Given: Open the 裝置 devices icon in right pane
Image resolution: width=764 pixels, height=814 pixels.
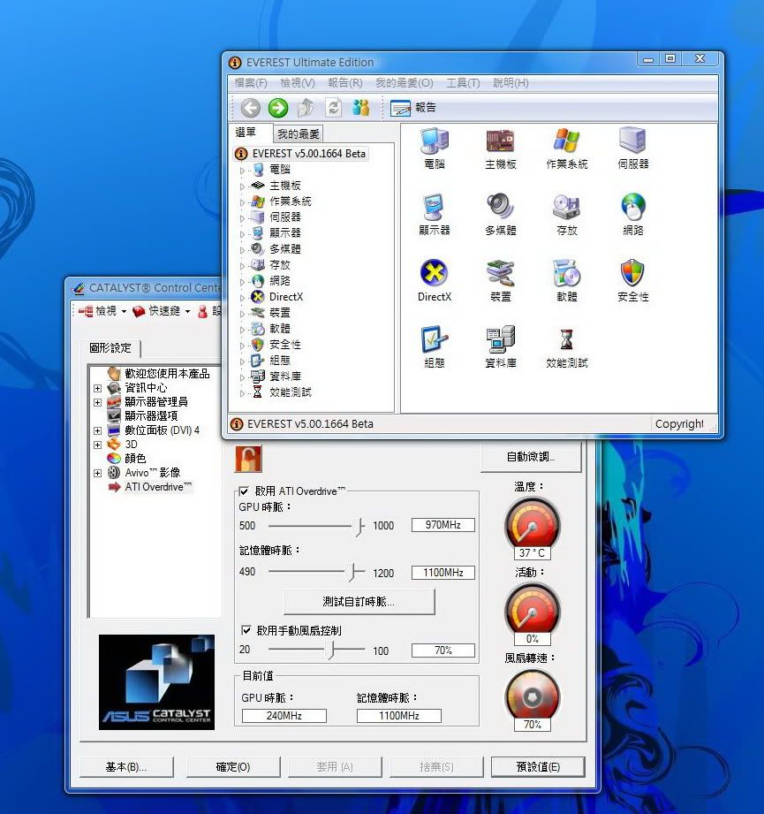Looking at the screenshot, I should click(x=501, y=281).
